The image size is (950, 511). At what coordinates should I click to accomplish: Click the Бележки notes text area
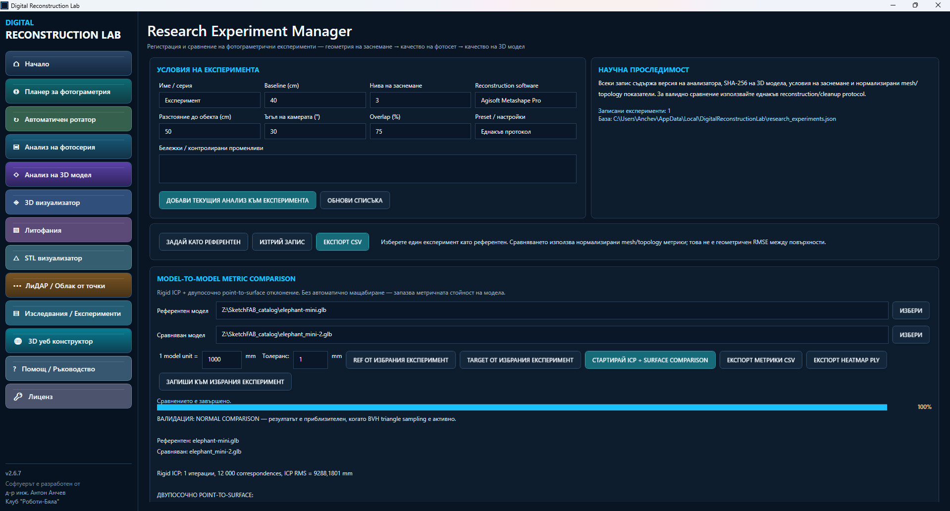point(368,169)
